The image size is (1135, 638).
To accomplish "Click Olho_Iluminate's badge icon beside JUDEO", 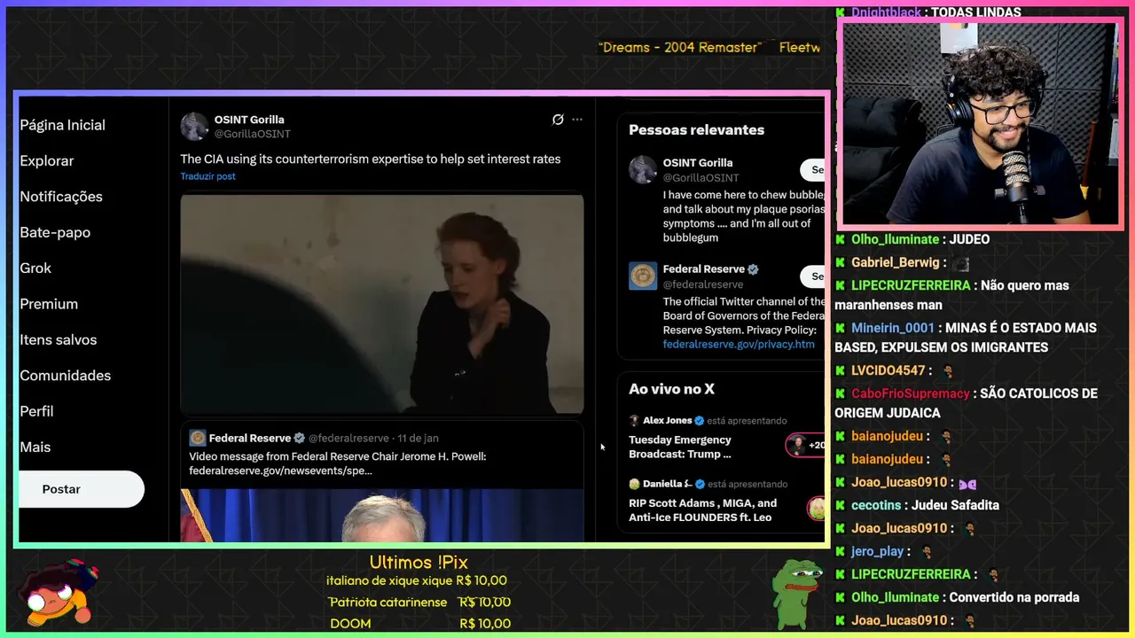I will pos(840,239).
